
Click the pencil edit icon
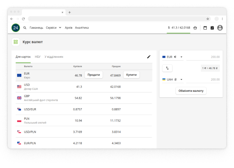(x=149, y=57)
